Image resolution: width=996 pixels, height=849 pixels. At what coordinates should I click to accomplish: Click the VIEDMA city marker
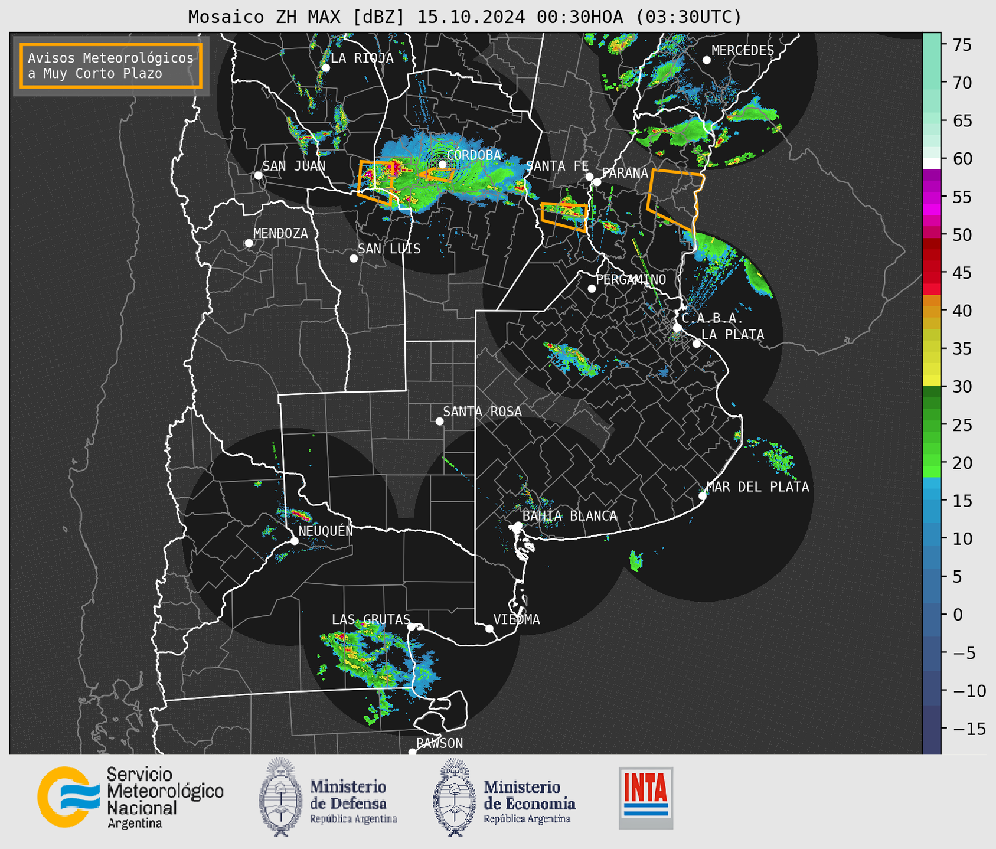pyautogui.click(x=489, y=628)
